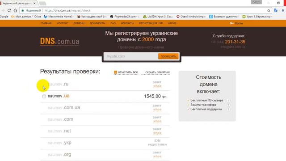Screen dimensions: 286x161
Task: Open the ХОСТИНГ menu item
Action: point(63,23)
